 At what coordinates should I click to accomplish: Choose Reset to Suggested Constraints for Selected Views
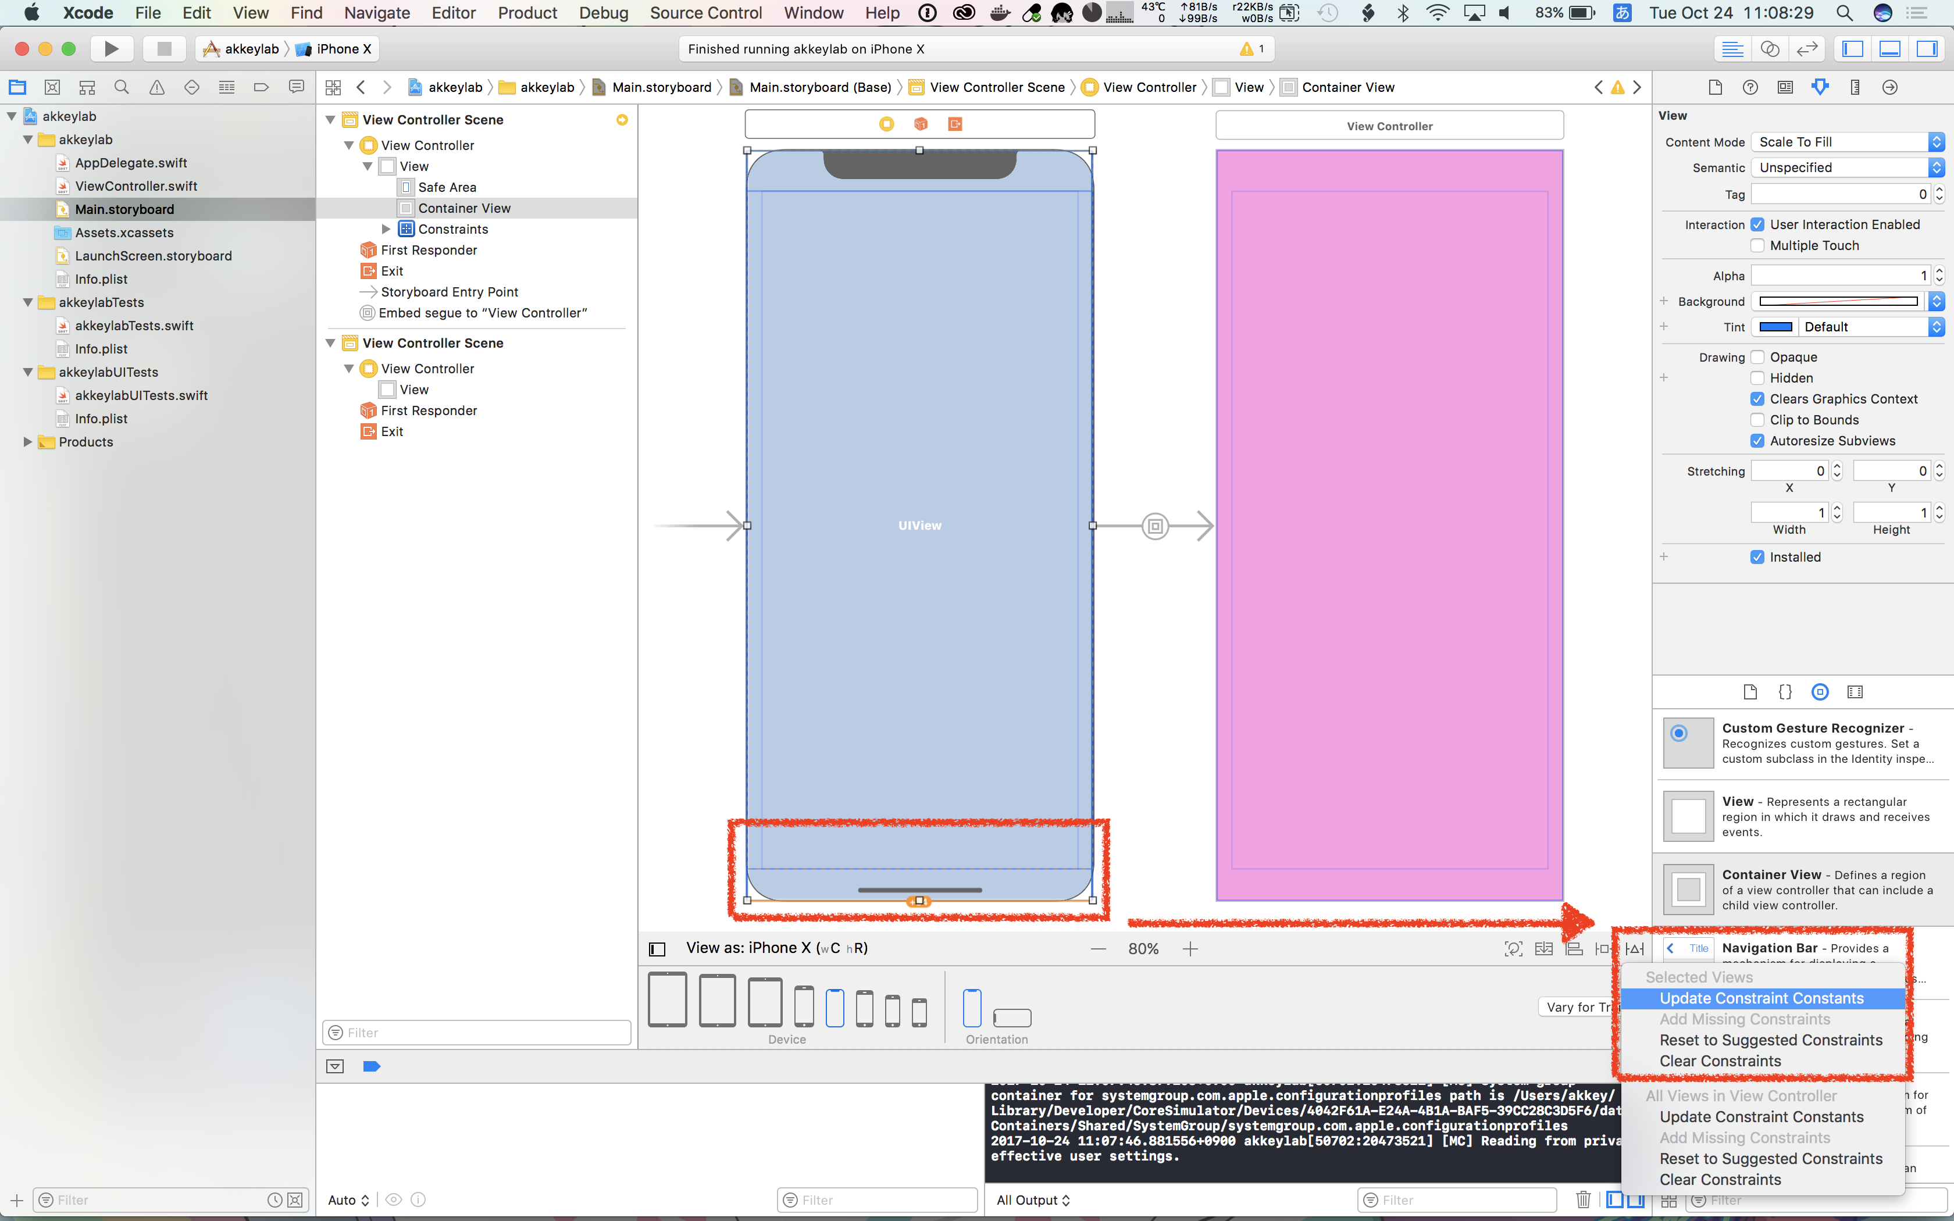(1762, 1040)
